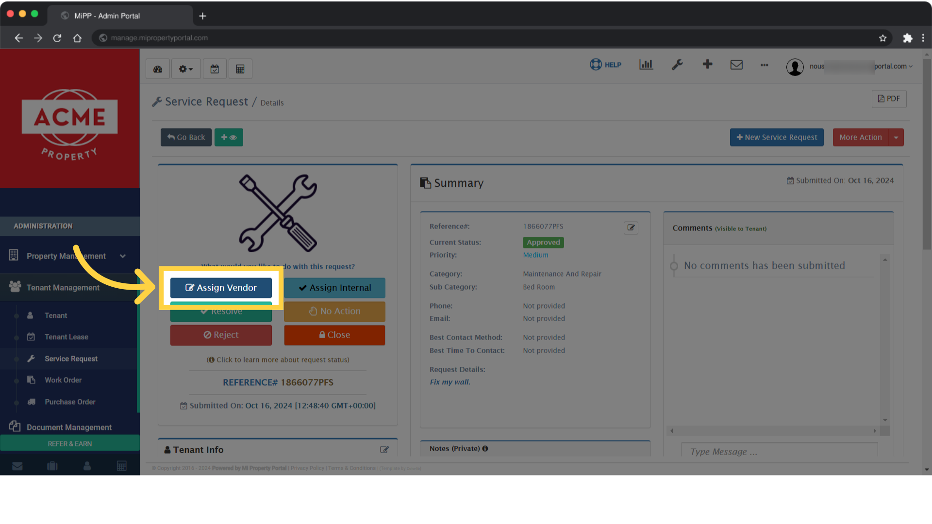Open the Dashboard speedometer icon

(x=157, y=68)
